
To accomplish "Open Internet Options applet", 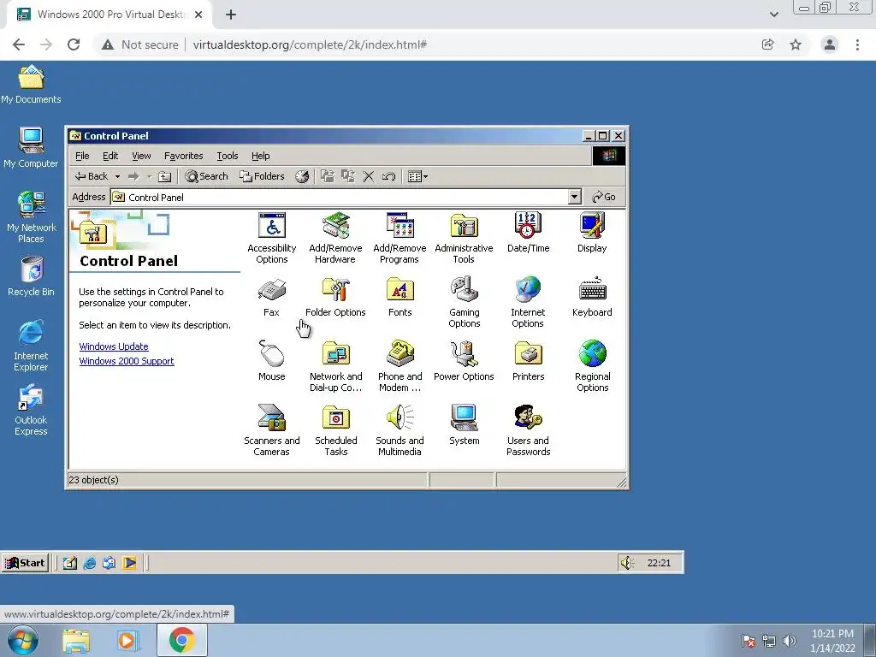I will (528, 302).
